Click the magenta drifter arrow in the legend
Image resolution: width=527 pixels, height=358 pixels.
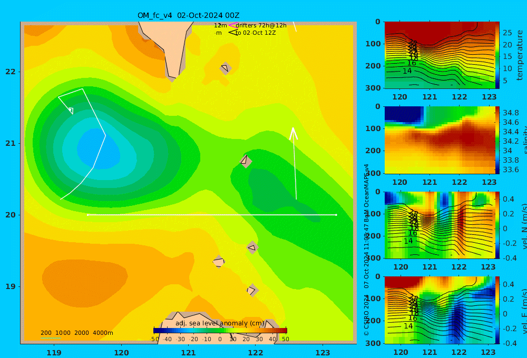pos(232,25)
